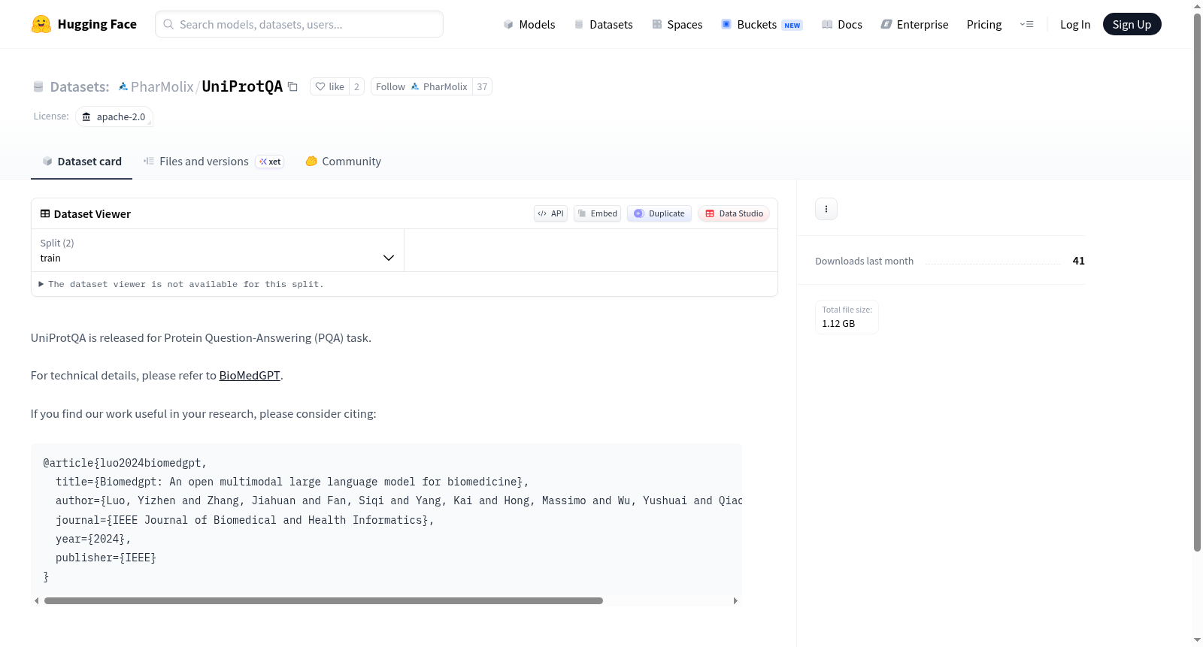
Task: Click the Embed button
Action: (x=598, y=213)
